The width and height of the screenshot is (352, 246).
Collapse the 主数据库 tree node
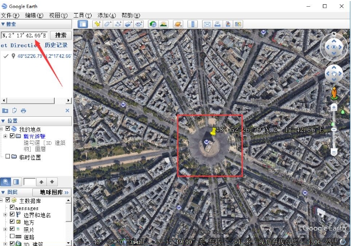coord(2,200)
